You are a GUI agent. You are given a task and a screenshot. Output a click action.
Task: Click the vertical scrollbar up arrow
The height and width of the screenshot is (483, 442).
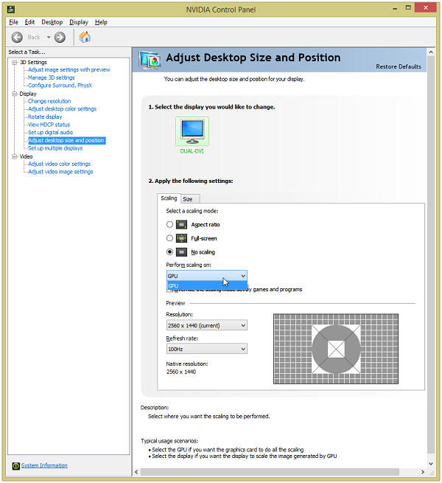pyautogui.click(x=431, y=52)
